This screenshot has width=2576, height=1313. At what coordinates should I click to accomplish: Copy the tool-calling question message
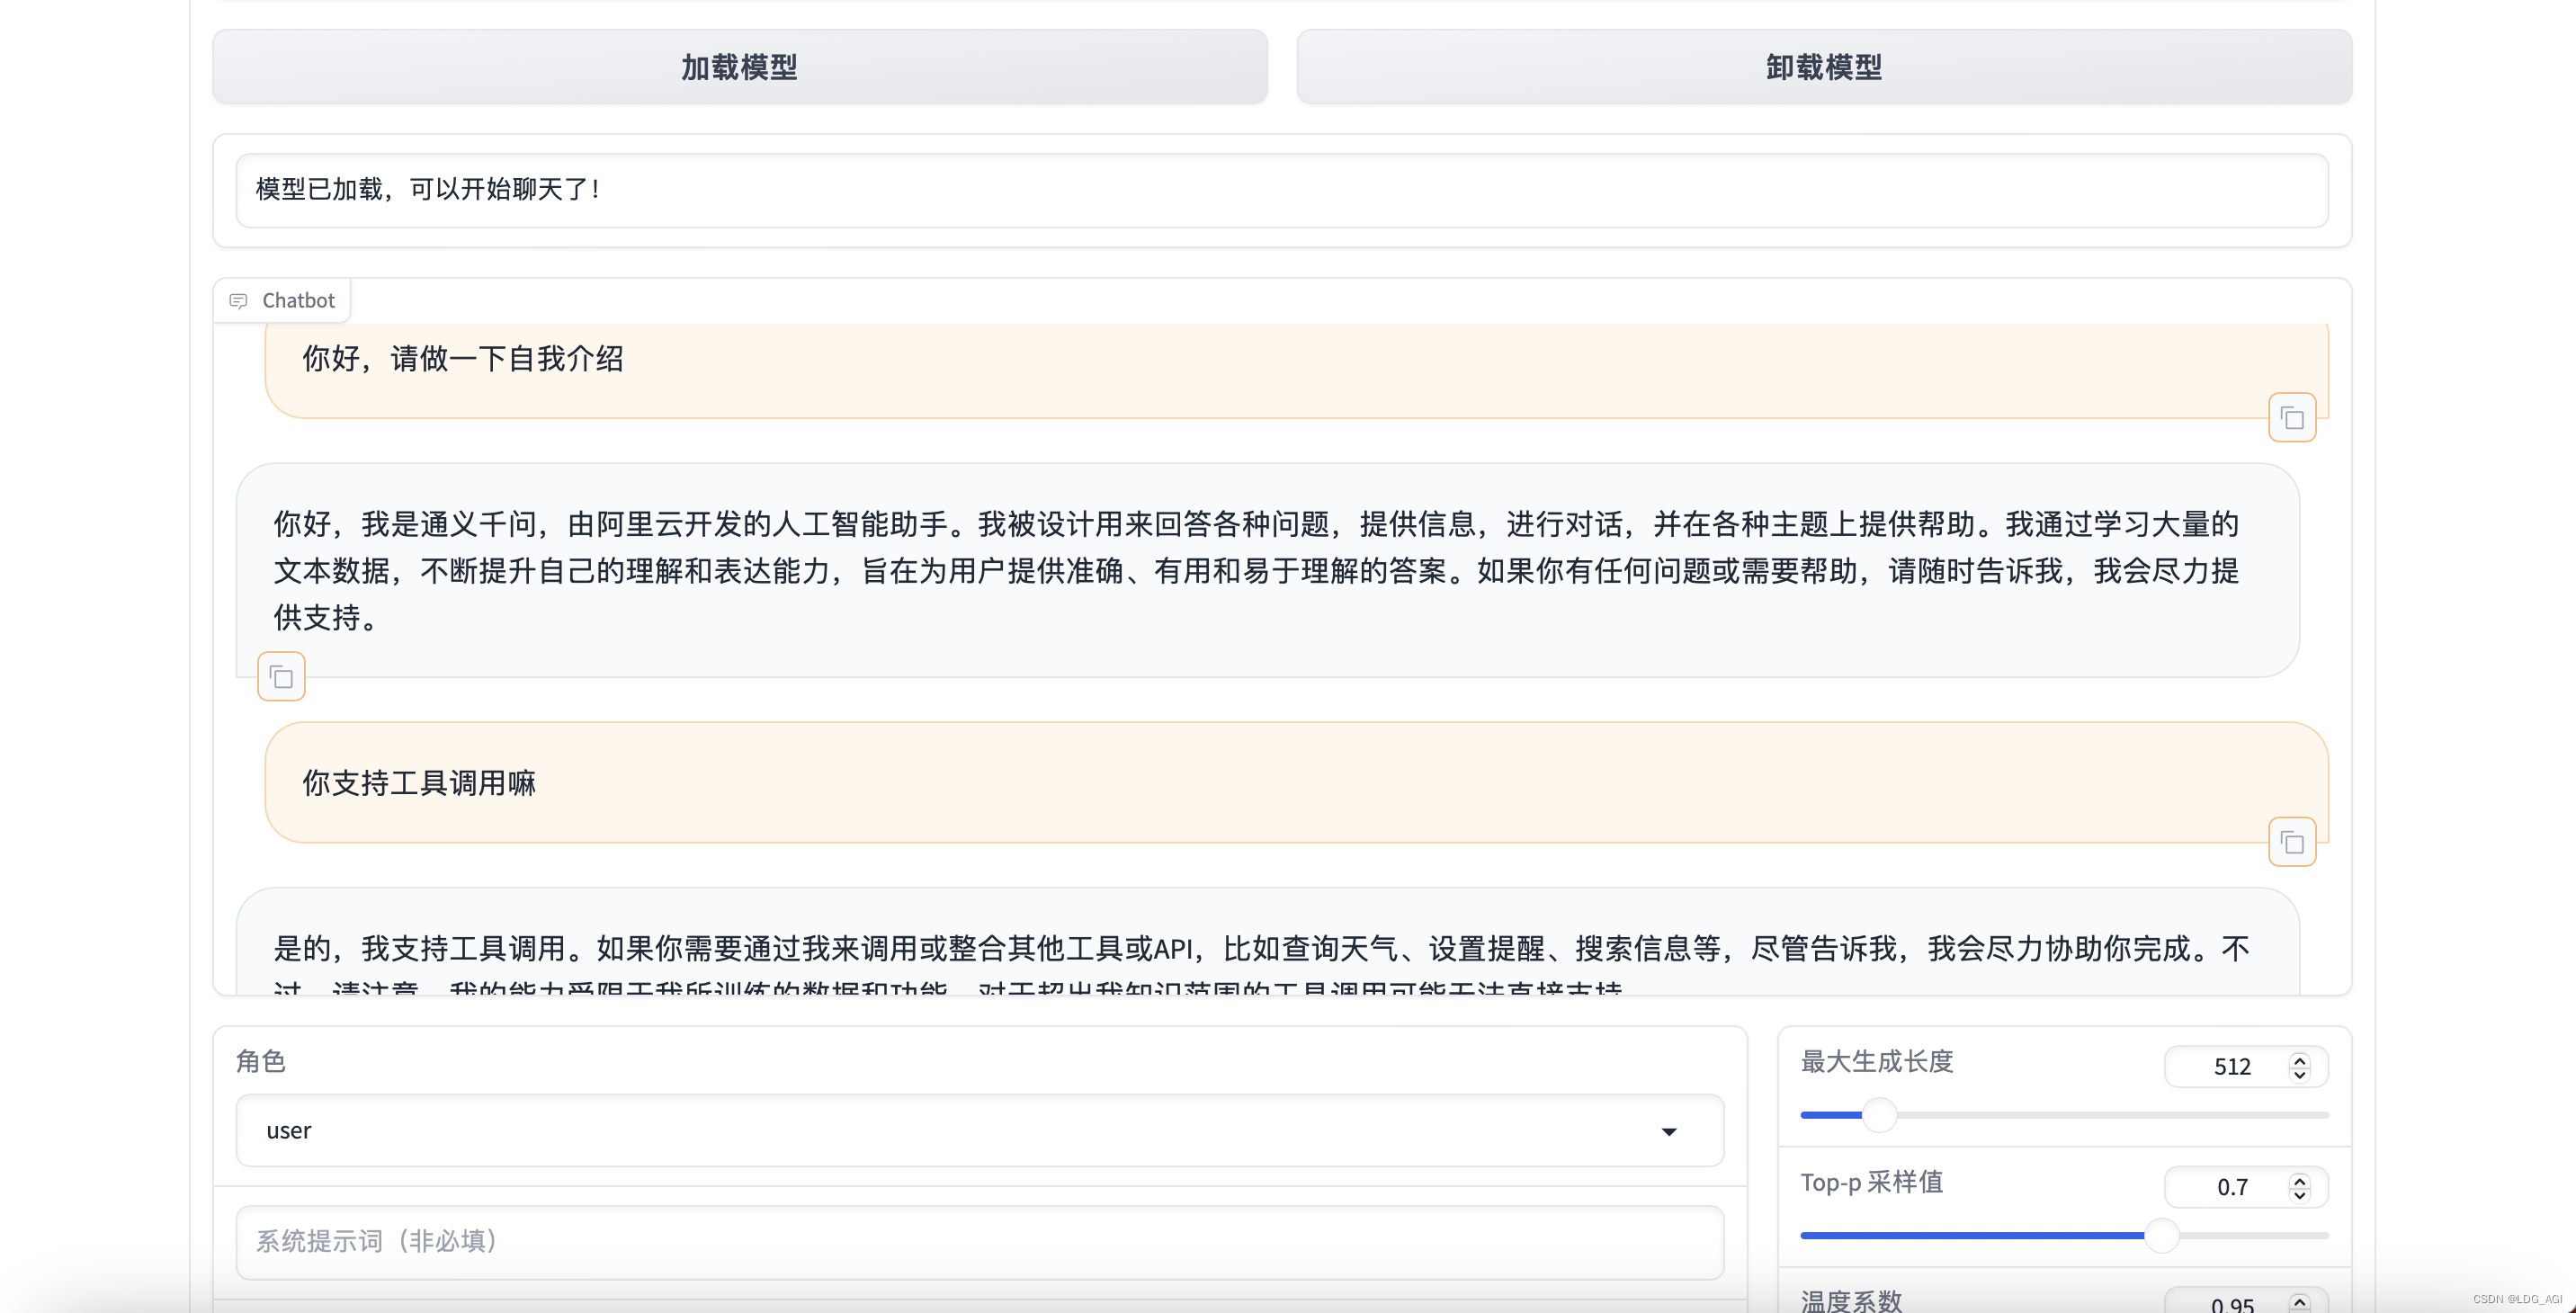coord(2291,842)
